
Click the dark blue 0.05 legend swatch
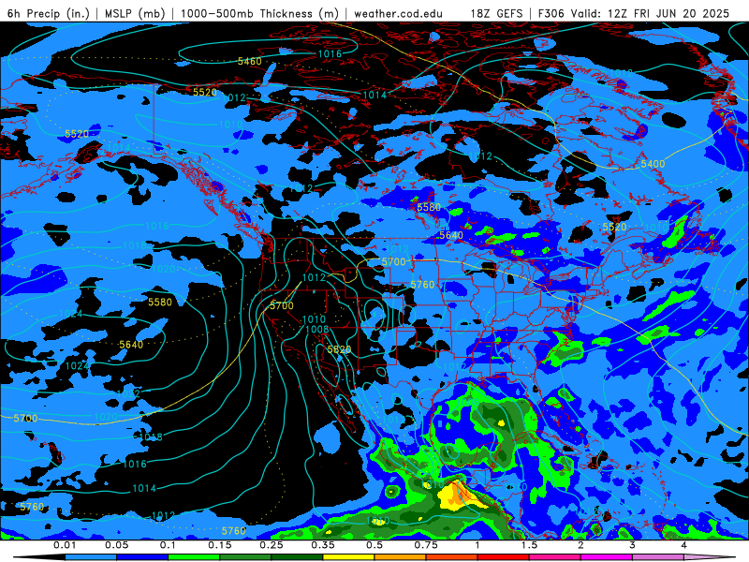(x=142, y=557)
